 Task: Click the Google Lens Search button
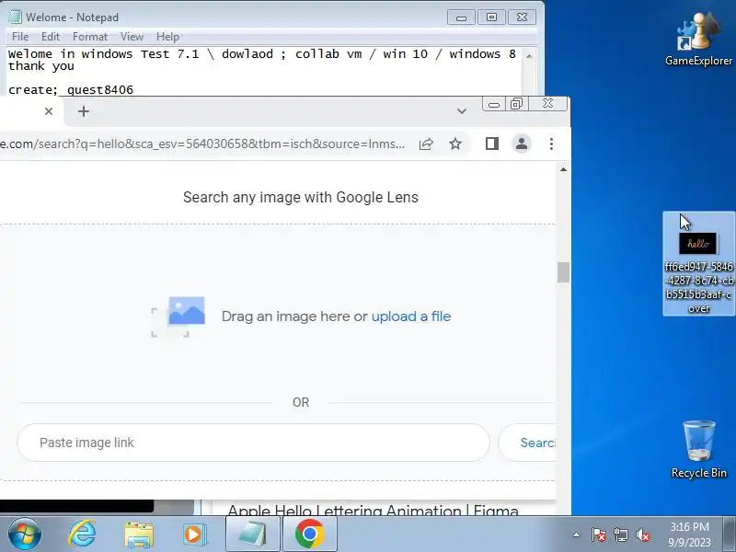(x=527, y=443)
